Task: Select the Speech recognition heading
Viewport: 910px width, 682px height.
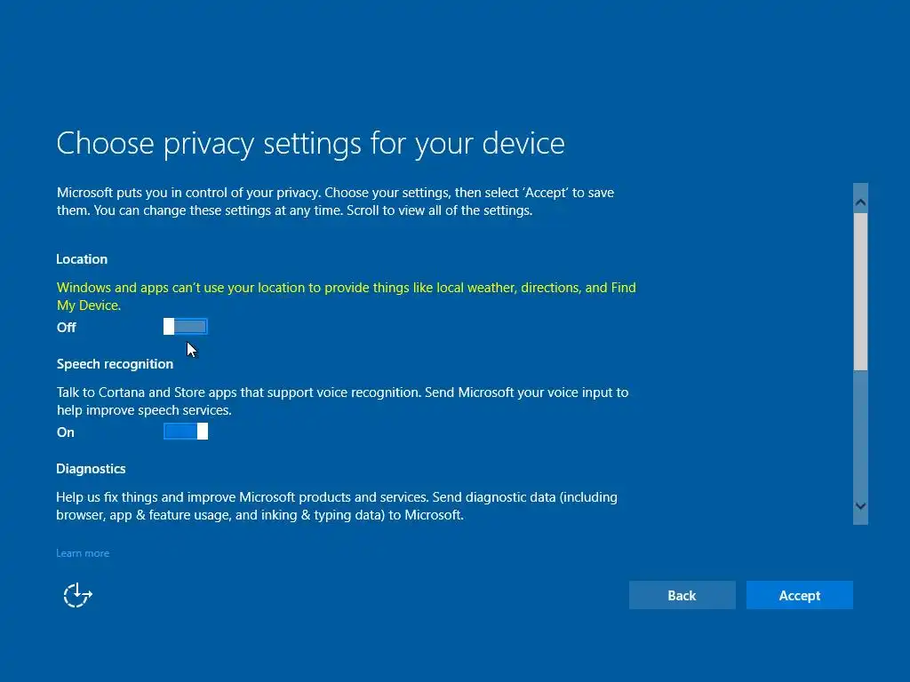Action: click(x=115, y=364)
